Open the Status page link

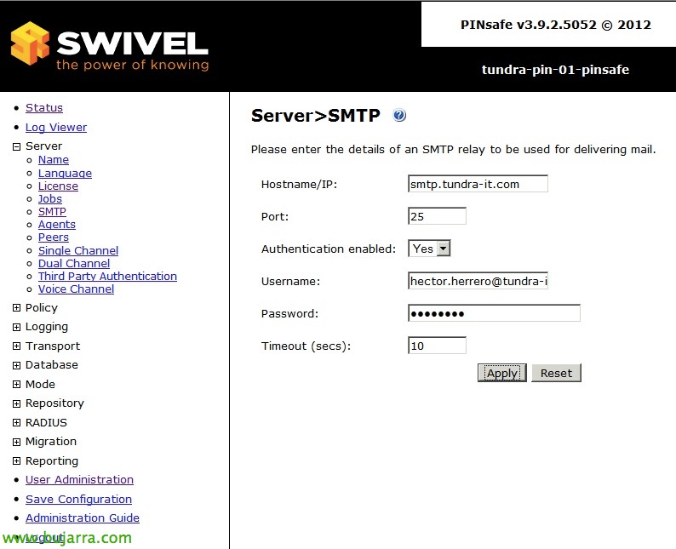click(x=44, y=108)
